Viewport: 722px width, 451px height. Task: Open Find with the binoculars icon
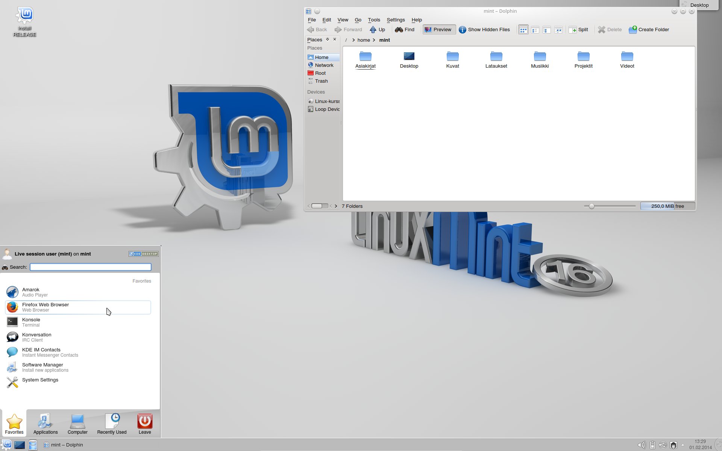[x=405, y=30]
